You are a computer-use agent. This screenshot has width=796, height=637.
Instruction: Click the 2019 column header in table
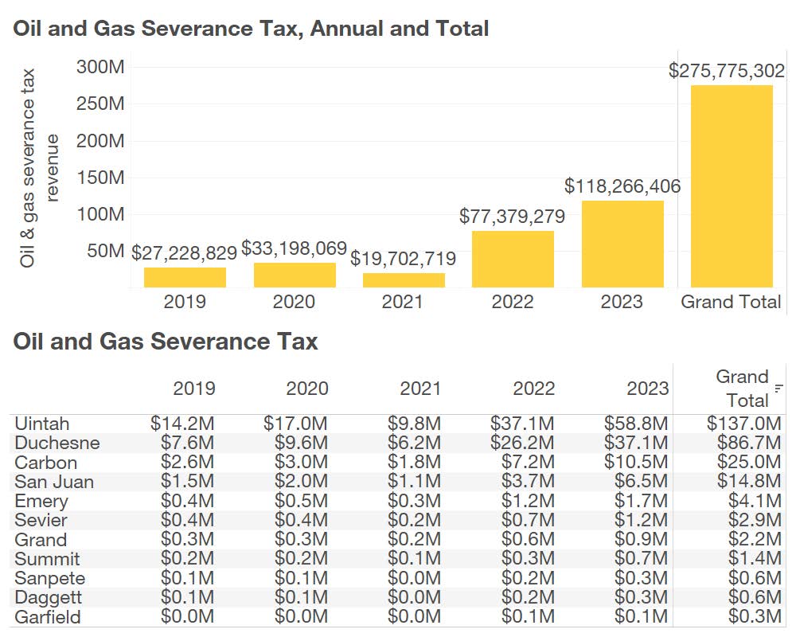pos(194,389)
